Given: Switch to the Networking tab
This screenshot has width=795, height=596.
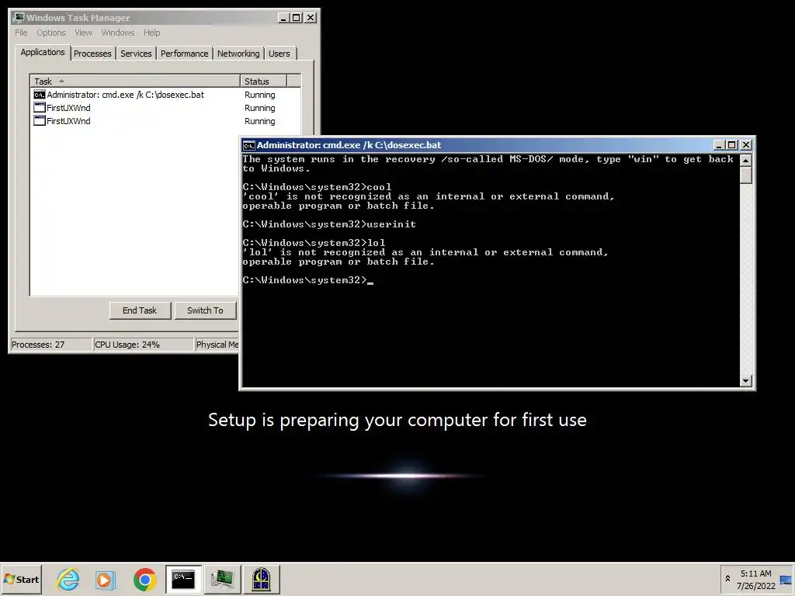Looking at the screenshot, I should click(x=238, y=54).
